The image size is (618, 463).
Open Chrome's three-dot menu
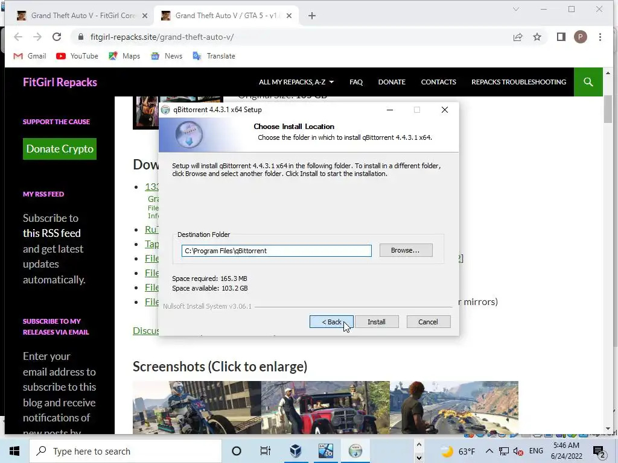click(600, 37)
